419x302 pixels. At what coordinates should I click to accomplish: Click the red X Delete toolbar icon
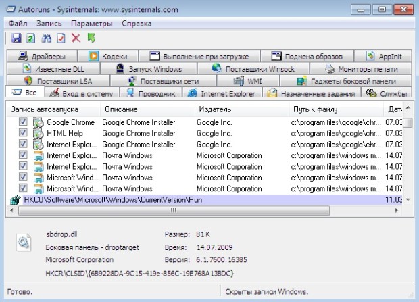pyautogui.click(x=76, y=39)
